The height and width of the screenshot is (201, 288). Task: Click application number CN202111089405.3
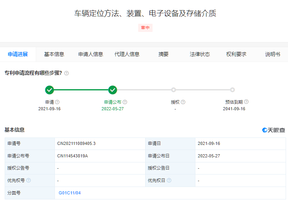[76, 143]
